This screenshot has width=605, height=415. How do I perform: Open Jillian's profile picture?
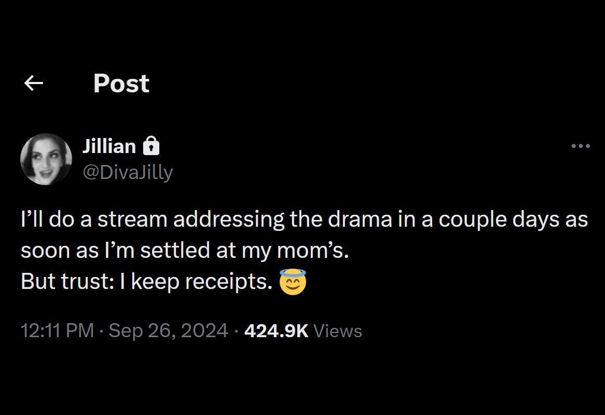pos(46,159)
